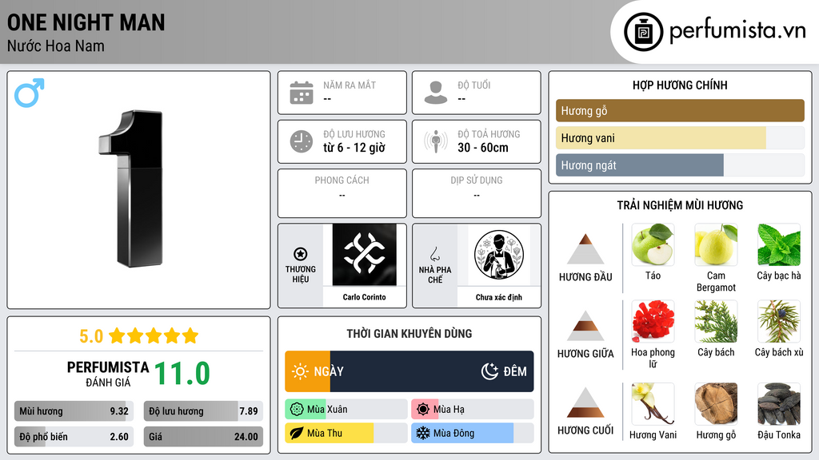Viewport: 819px width, 460px height.
Task: Select the Cây bách xù juniper note
Action: [x=779, y=321]
